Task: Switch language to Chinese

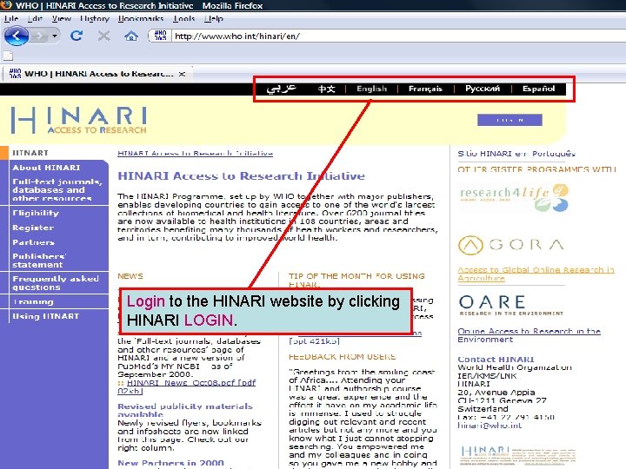Action: (x=326, y=89)
